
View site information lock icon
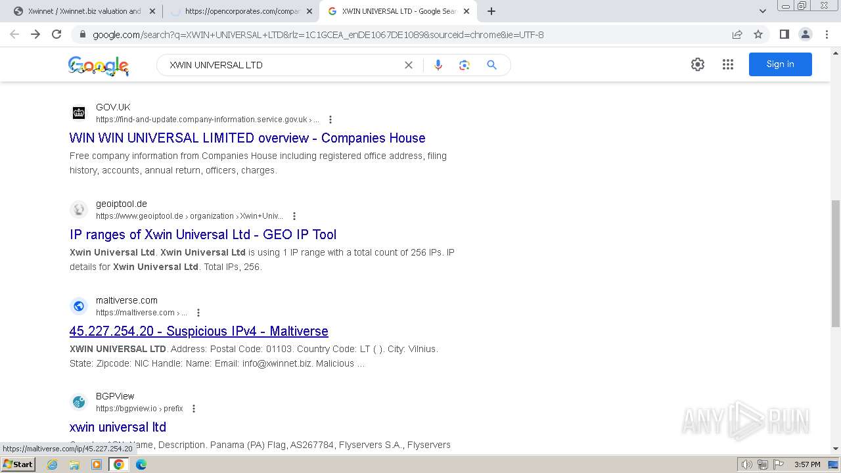(82, 35)
